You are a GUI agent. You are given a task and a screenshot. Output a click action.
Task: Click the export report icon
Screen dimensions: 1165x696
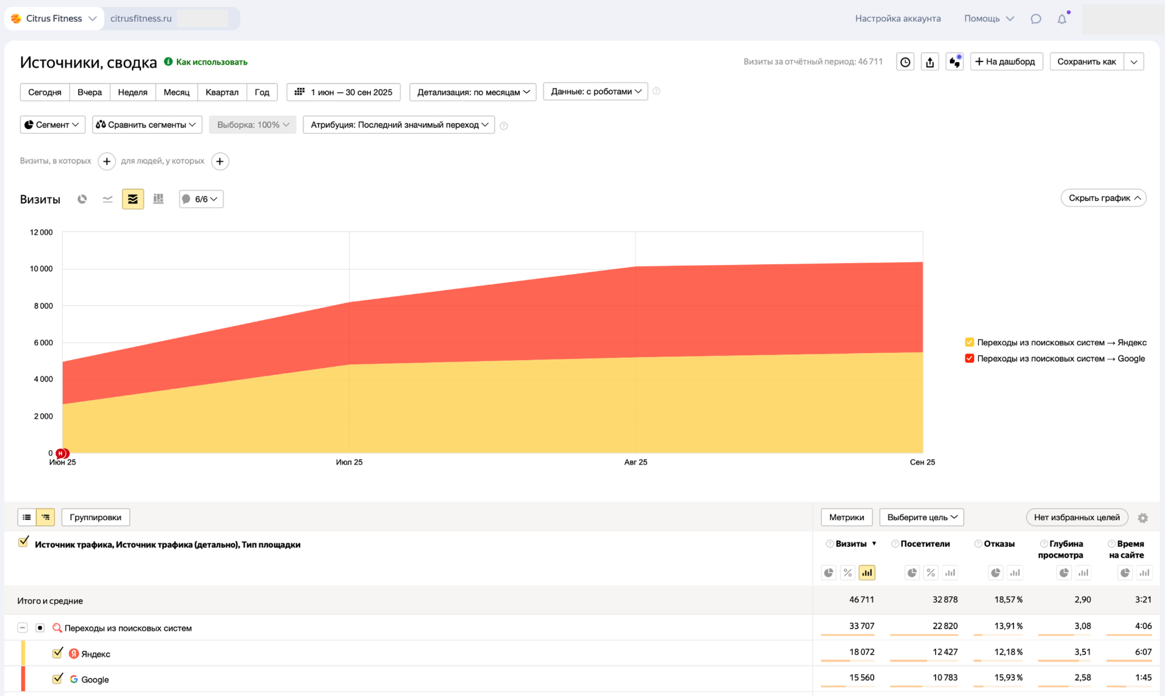(930, 62)
